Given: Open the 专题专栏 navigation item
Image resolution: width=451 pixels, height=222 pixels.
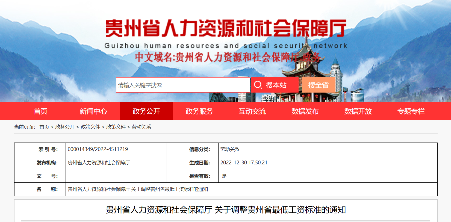Looking at the screenshot, I should click(x=411, y=111).
